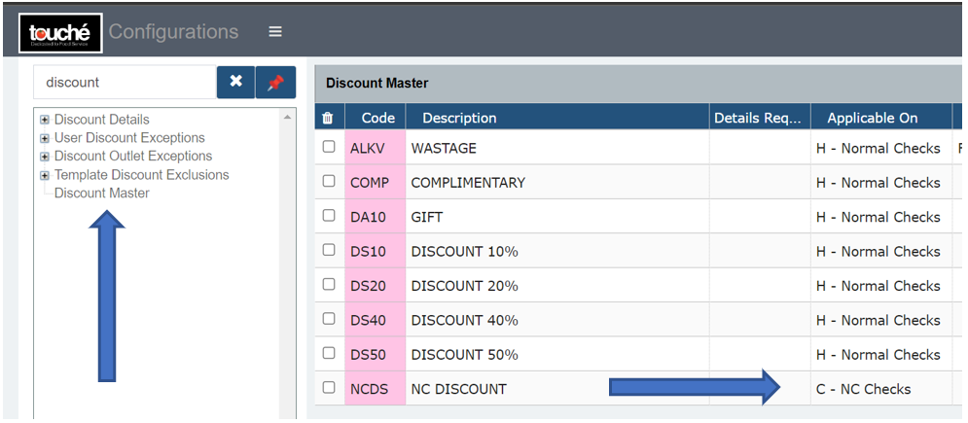This screenshot has height=423, width=968.
Task: Sort by the Code column header
Action: [x=377, y=118]
